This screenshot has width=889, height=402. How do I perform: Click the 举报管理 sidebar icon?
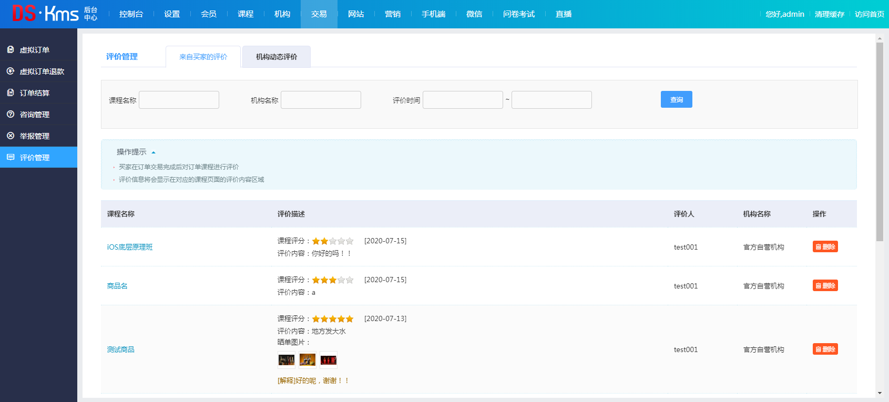point(11,136)
